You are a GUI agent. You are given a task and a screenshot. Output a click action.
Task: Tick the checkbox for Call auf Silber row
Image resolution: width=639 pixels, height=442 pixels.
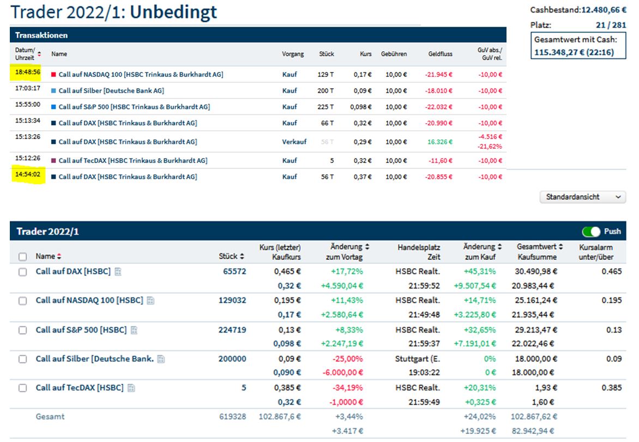[x=22, y=359]
